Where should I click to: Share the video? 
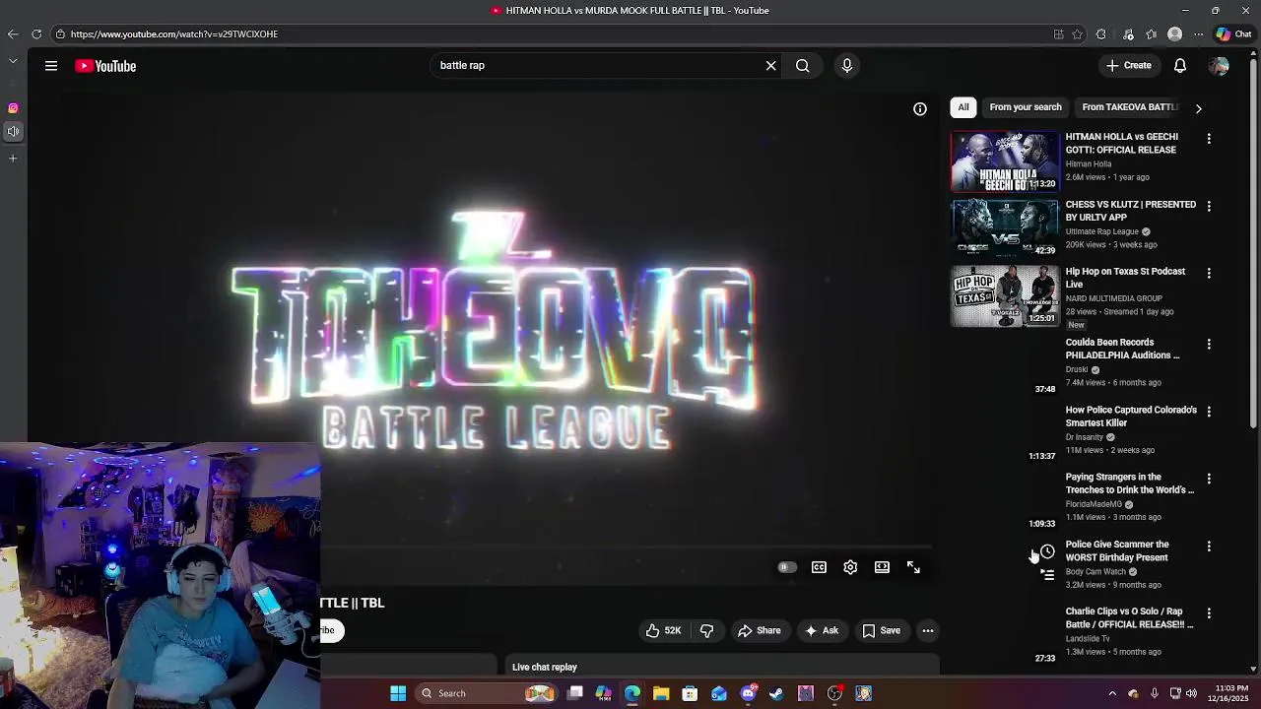tap(759, 630)
